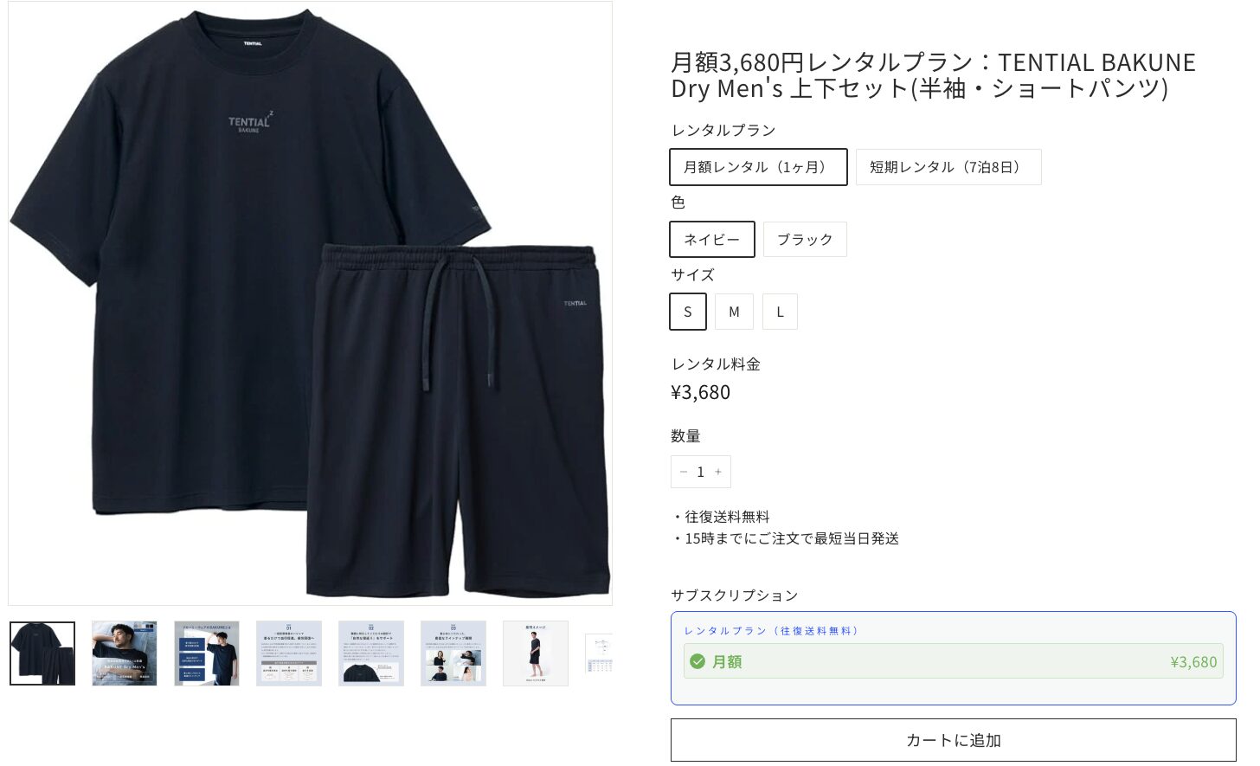Viewport: 1260px width, 766px height.
Task: Open first thumbnail of navy set
Action: pyautogui.click(x=42, y=653)
